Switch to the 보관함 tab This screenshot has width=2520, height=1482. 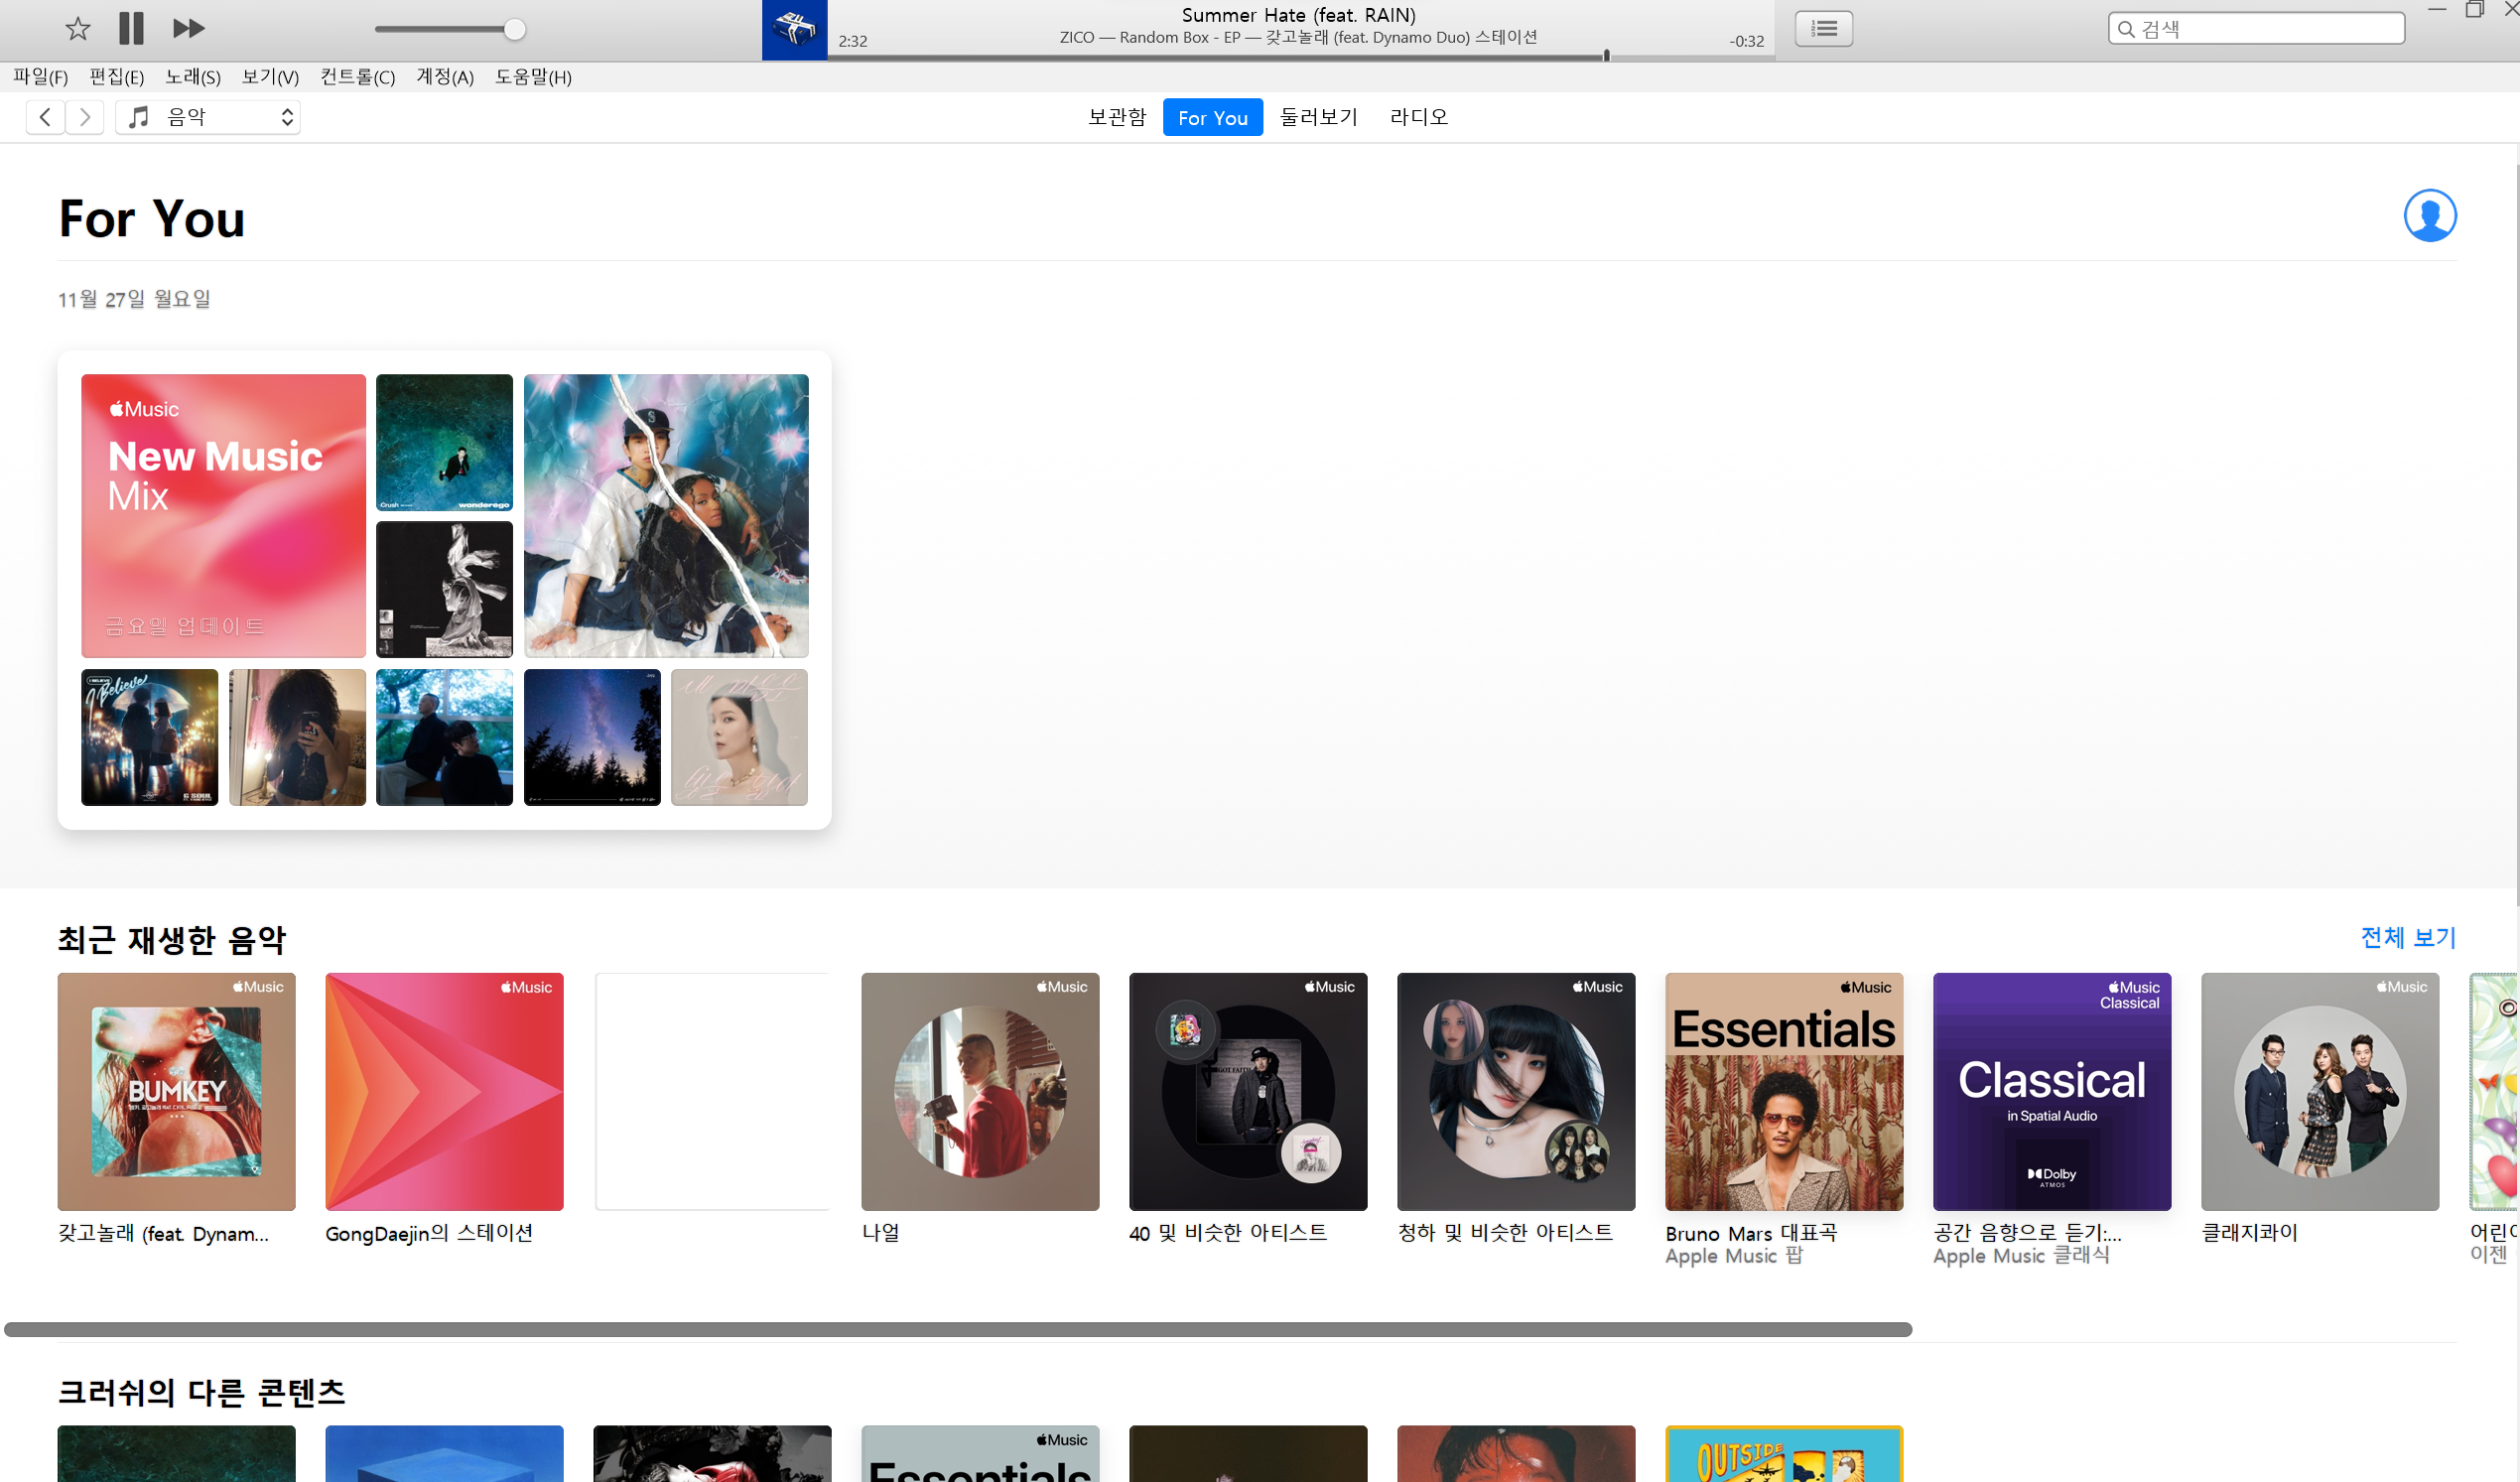click(x=1117, y=117)
